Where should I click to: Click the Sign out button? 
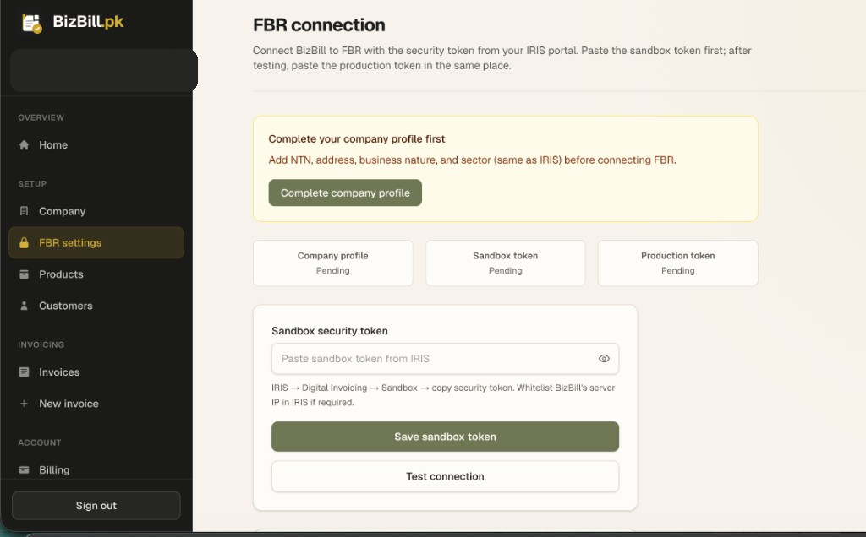(x=96, y=506)
